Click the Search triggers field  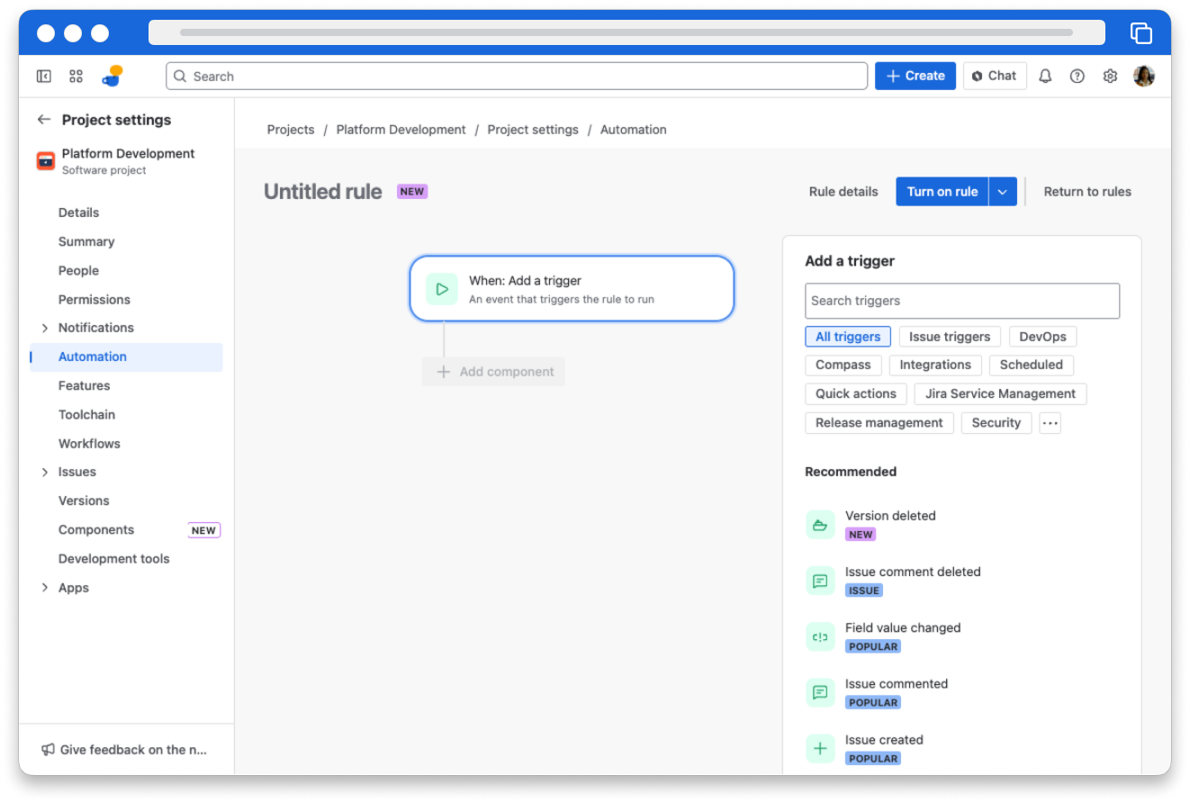coord(962,301)
